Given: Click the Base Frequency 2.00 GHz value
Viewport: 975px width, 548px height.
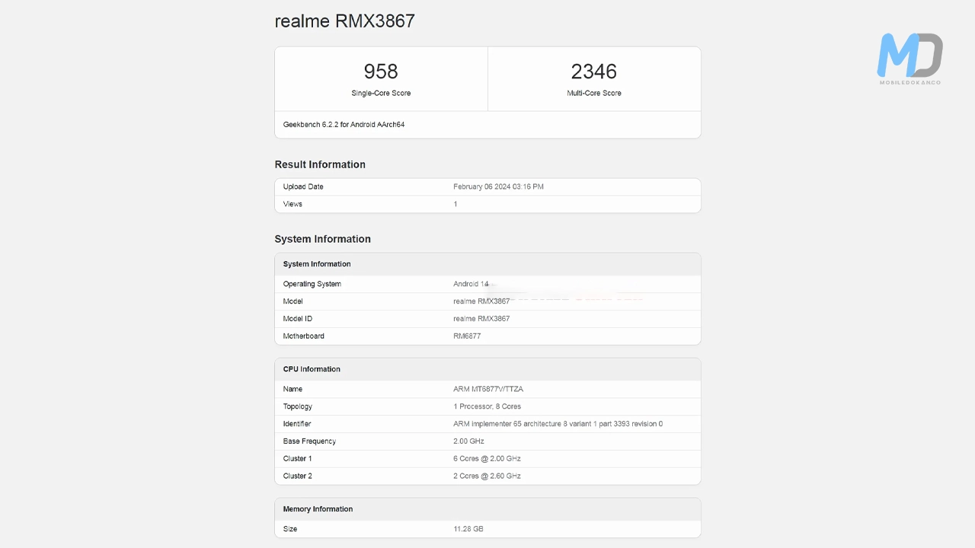Looking at the screenshot, I should click(468, 441).
